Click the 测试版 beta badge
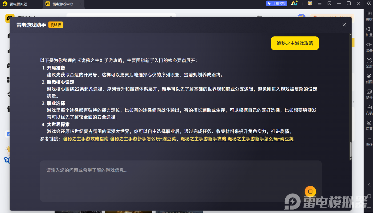 tap(56, 25)
